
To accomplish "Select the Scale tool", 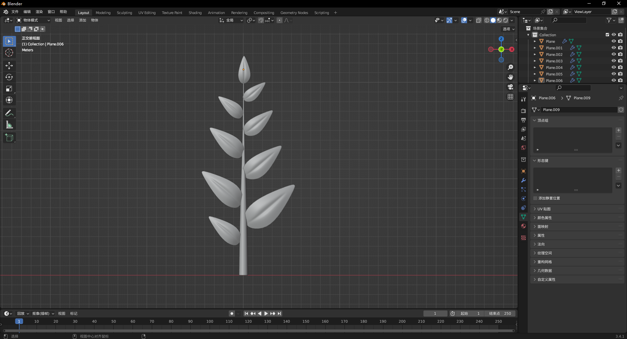I will tap(9, 89).
